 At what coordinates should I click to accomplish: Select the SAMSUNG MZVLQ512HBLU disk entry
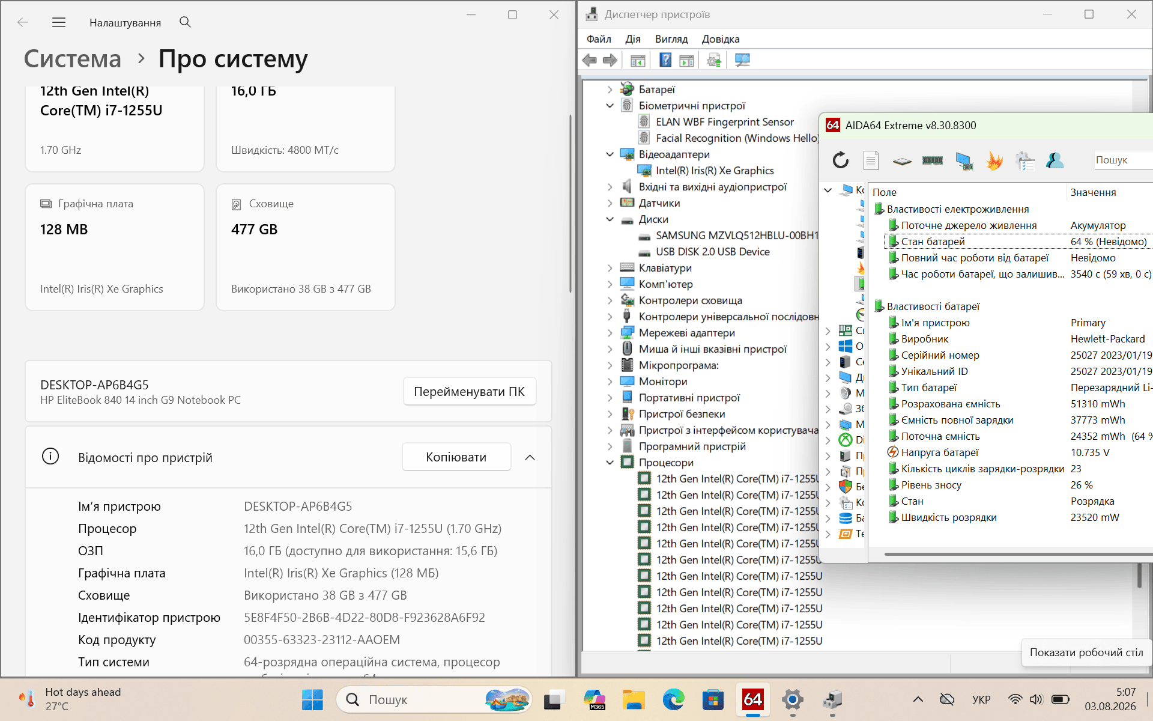pyautogui.click(x=737, y=236)
